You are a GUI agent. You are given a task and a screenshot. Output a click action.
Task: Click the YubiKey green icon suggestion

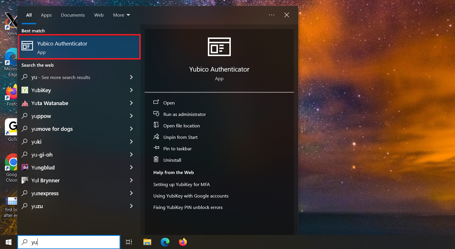(25, 90)
